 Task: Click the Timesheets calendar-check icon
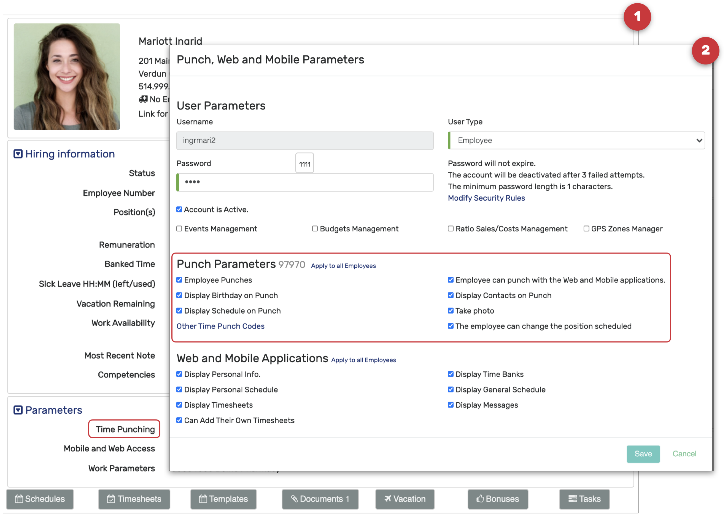point(111,499)
